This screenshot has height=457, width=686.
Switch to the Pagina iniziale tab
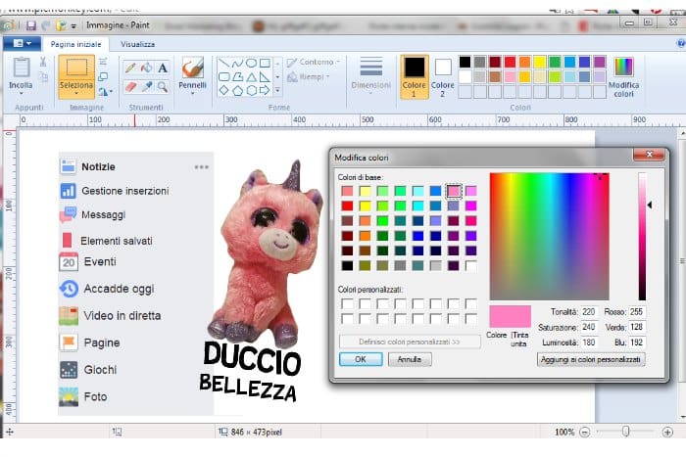click(x=75, y=44)
